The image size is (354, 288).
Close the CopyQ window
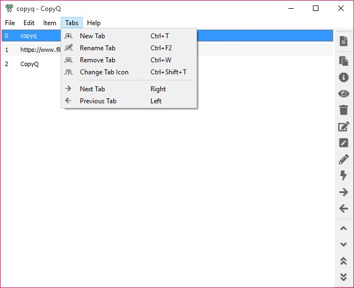pos(341,8)
